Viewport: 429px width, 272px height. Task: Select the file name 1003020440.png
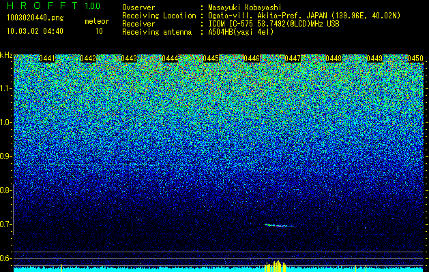[35, 18]
